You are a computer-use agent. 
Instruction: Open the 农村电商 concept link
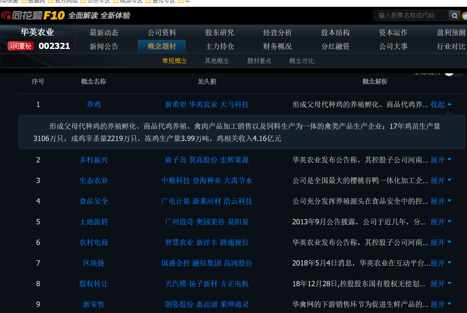(94, 242)
